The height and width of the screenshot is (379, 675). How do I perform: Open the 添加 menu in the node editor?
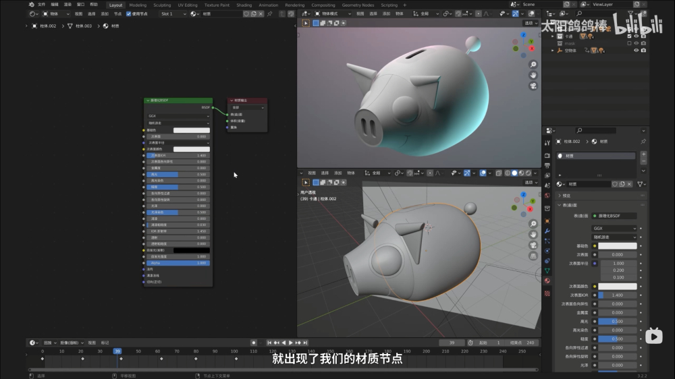tap(104, 13)
